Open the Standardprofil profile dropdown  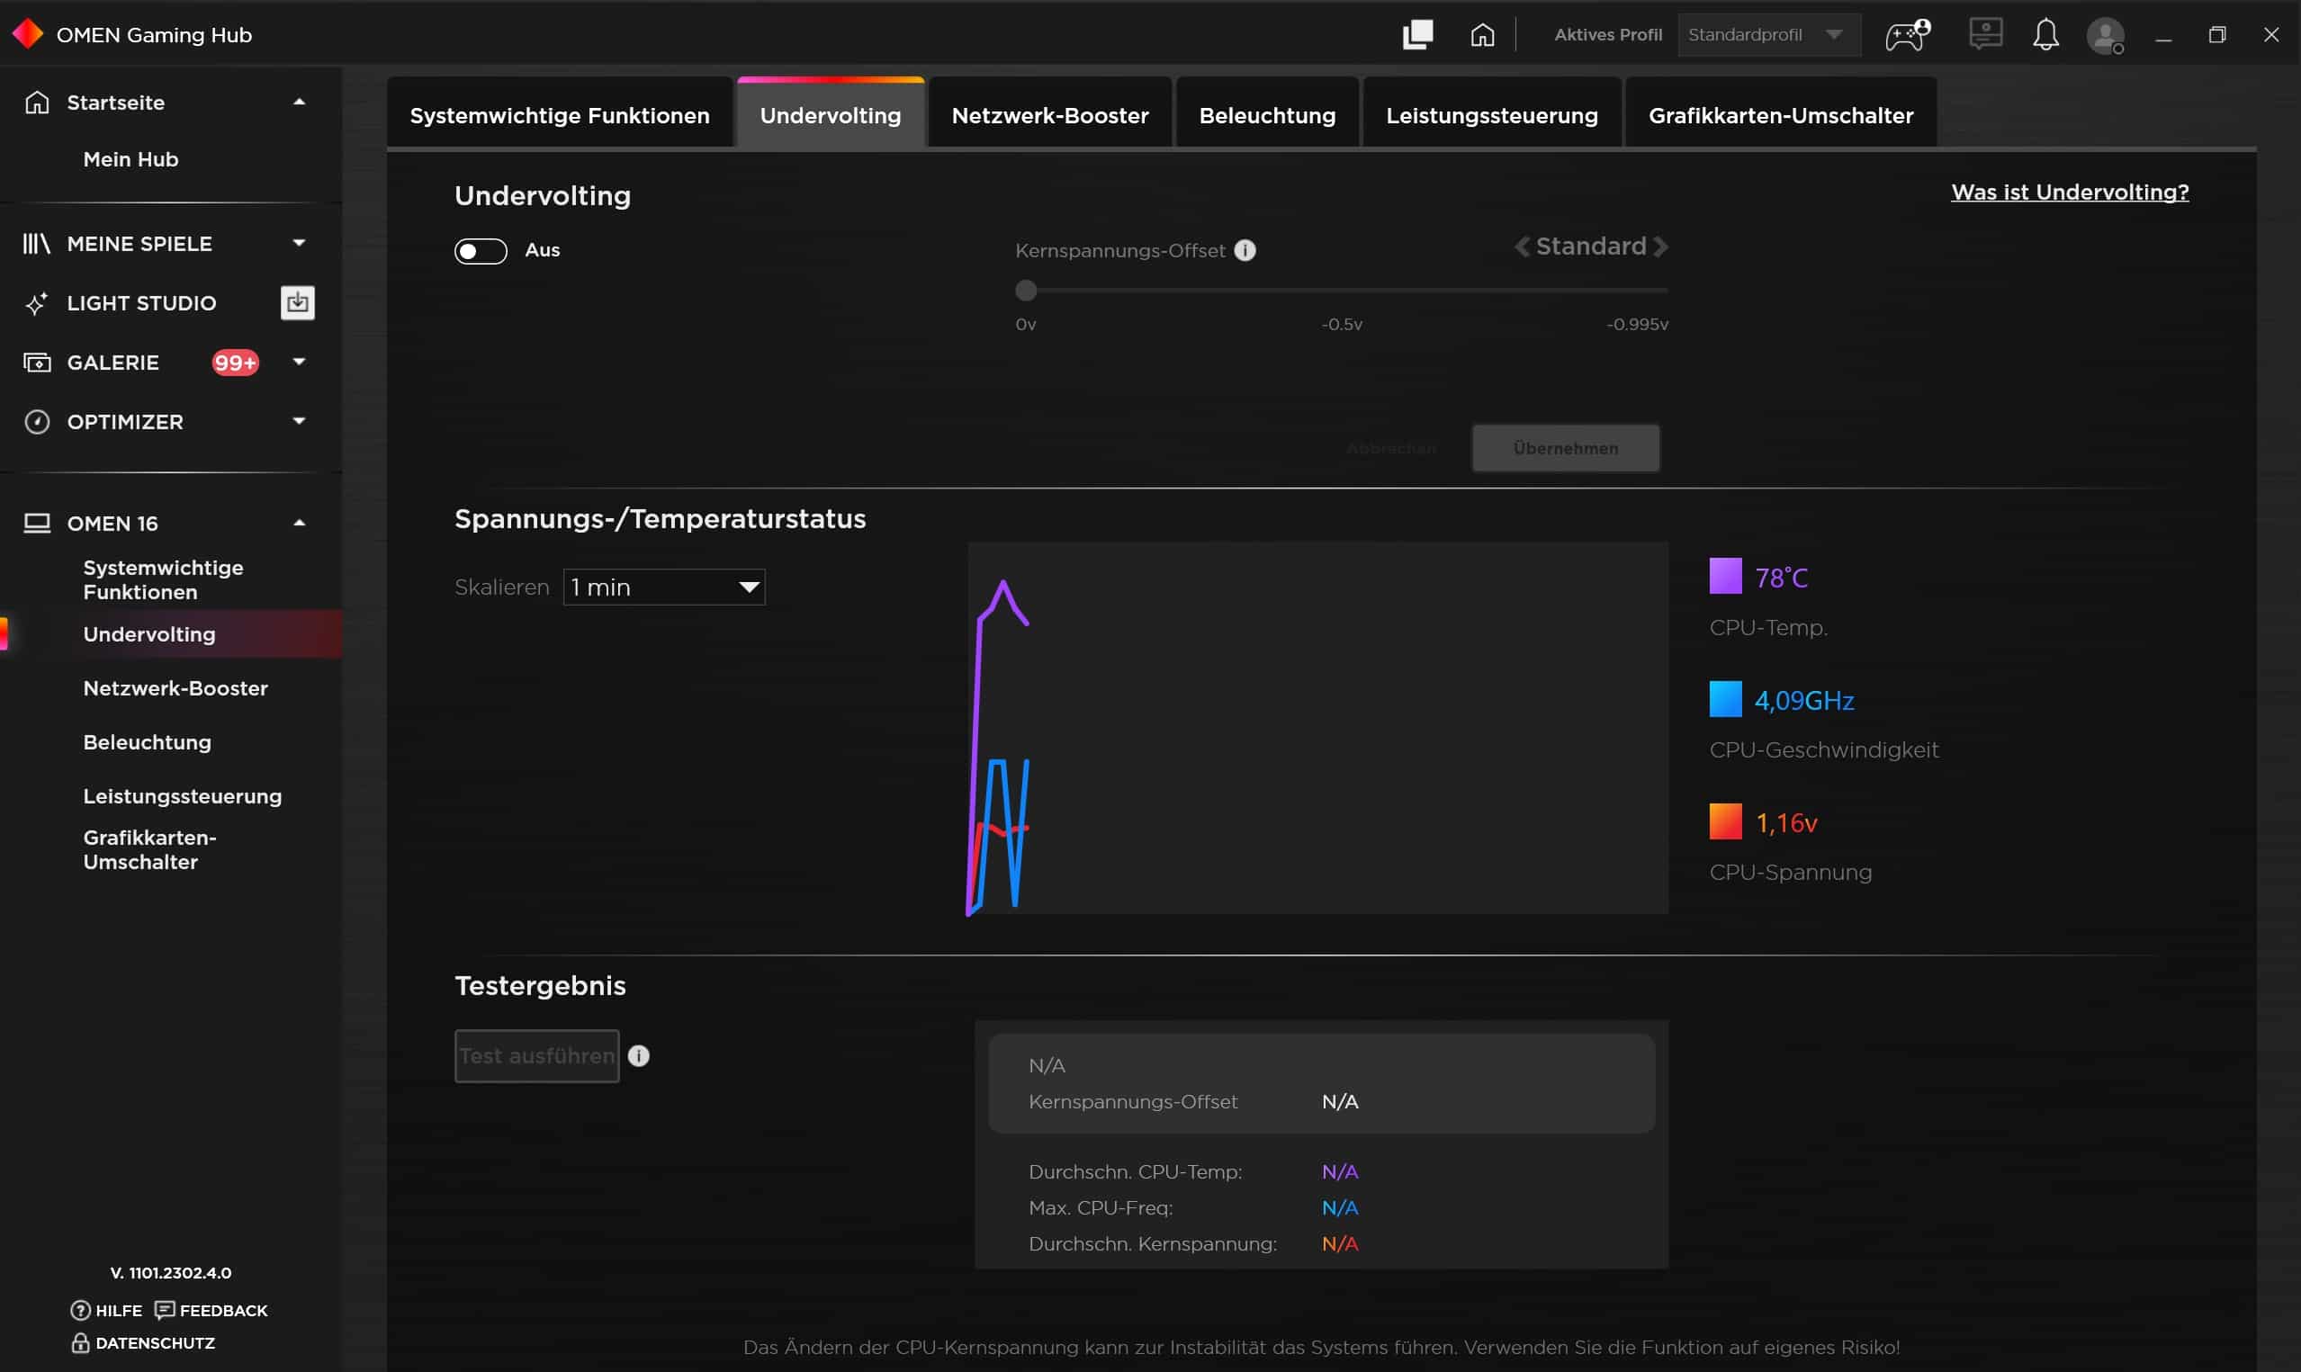click(x=1767, y=35)
